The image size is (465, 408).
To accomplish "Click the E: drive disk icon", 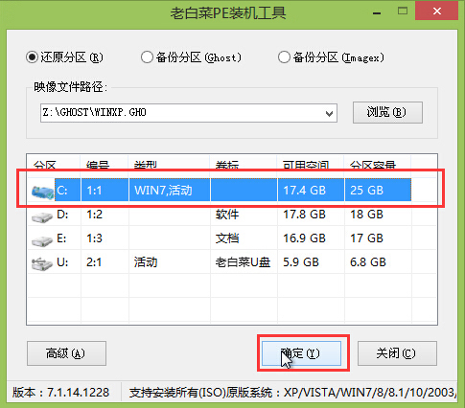I will pos(42,241).
